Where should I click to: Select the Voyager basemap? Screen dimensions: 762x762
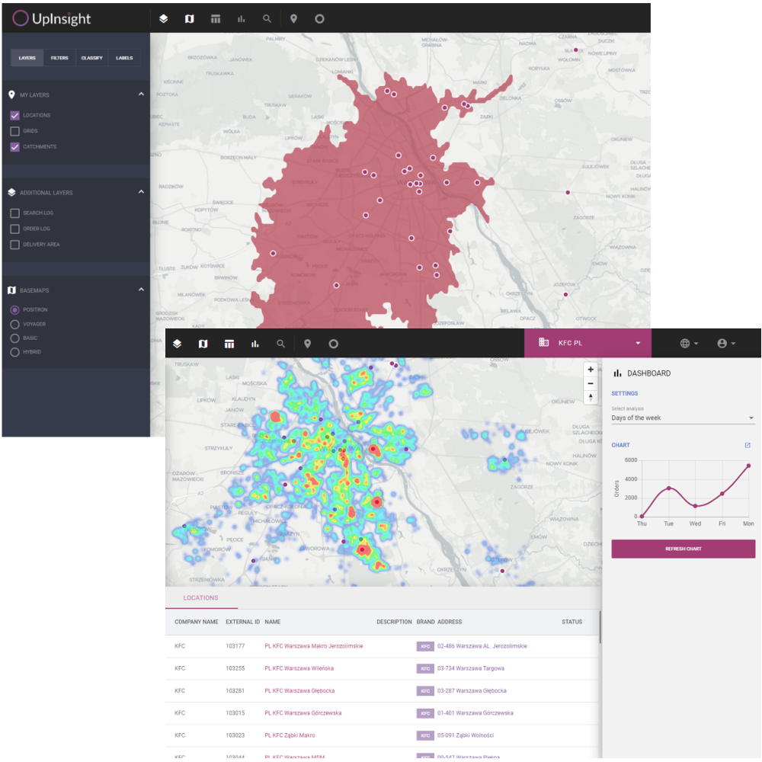[14, 324]
